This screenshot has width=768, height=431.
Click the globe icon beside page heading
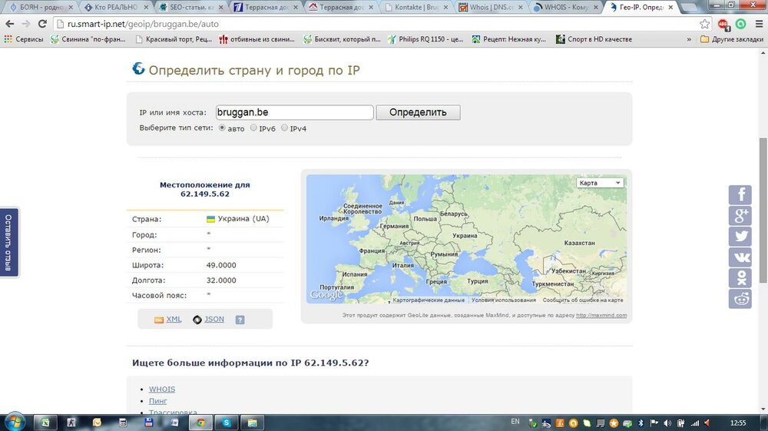(138, 68)
